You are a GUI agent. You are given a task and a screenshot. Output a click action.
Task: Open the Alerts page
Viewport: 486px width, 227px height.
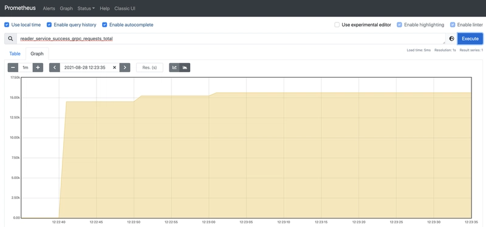tap(49, 8)
